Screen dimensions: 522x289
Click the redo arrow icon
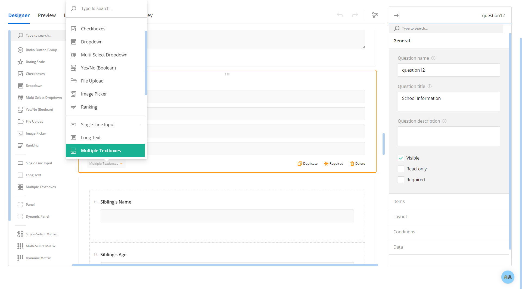[355, 15]
